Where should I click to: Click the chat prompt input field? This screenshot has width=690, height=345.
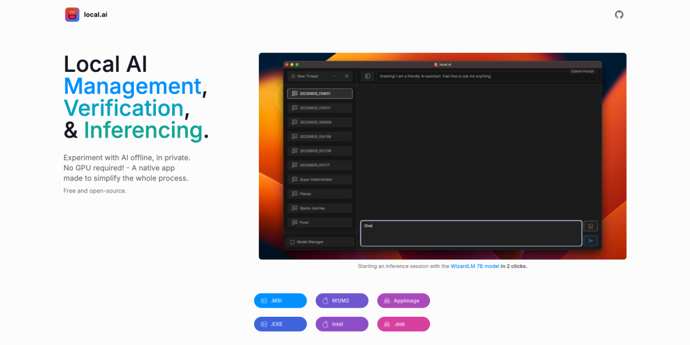pos(471,233)
